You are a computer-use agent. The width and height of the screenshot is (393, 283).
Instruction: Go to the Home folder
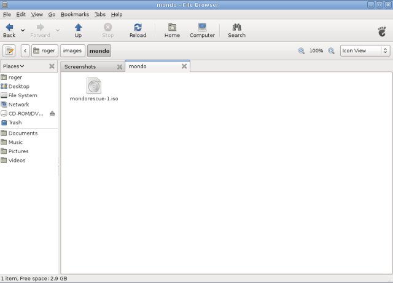(172, 30)
